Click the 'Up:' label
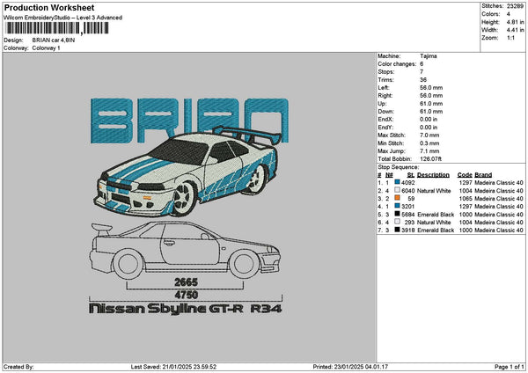Image resolution: width=528 pixels, height=373 pixels. point(382,104)
